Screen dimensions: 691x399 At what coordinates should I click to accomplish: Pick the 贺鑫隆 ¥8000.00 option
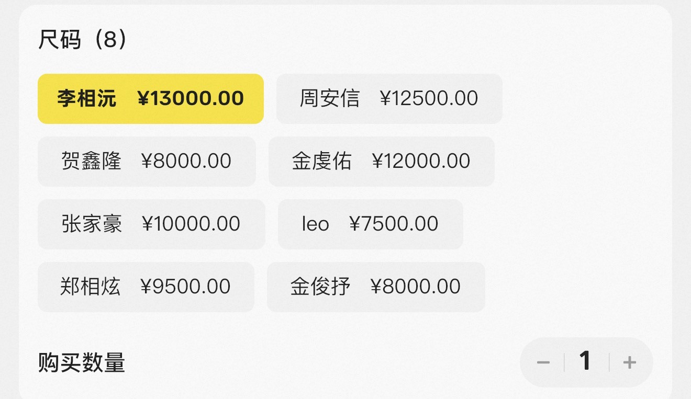click(x=147, y=162)
